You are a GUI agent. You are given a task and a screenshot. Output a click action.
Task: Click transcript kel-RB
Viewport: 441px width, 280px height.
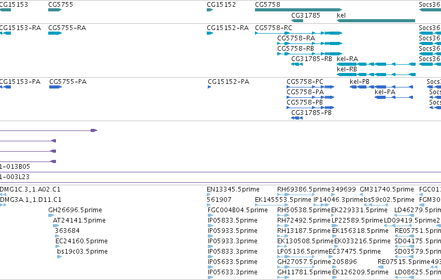click(347, 69)
